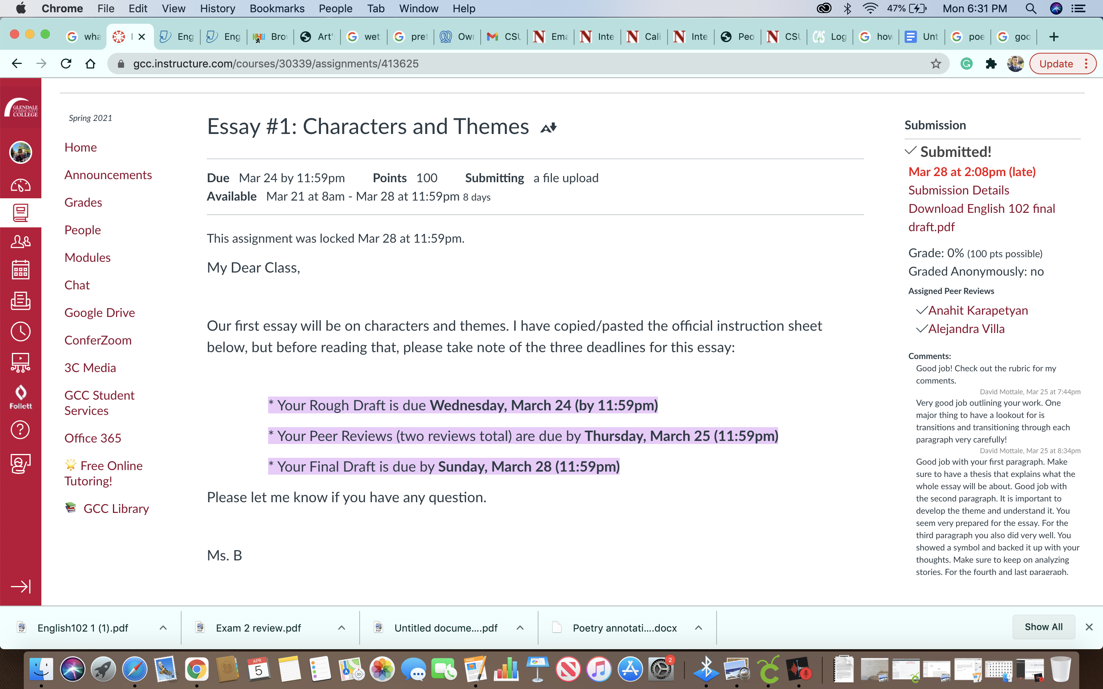The image size is (1103, 689).
Task: Open Canvas Help question mark icon
Action: (x=21, y=430)
